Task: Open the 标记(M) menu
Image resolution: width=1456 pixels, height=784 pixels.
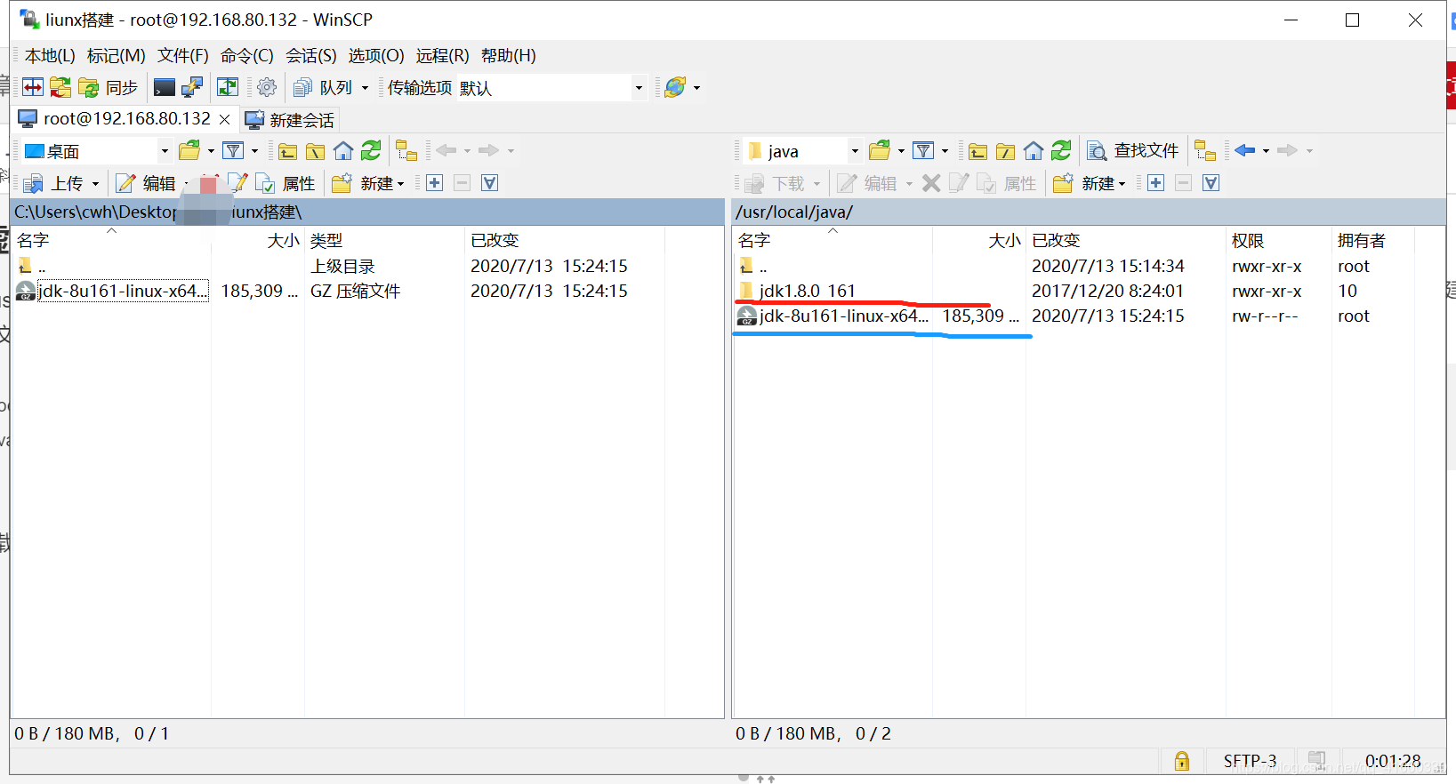Action: coord(117,55)
